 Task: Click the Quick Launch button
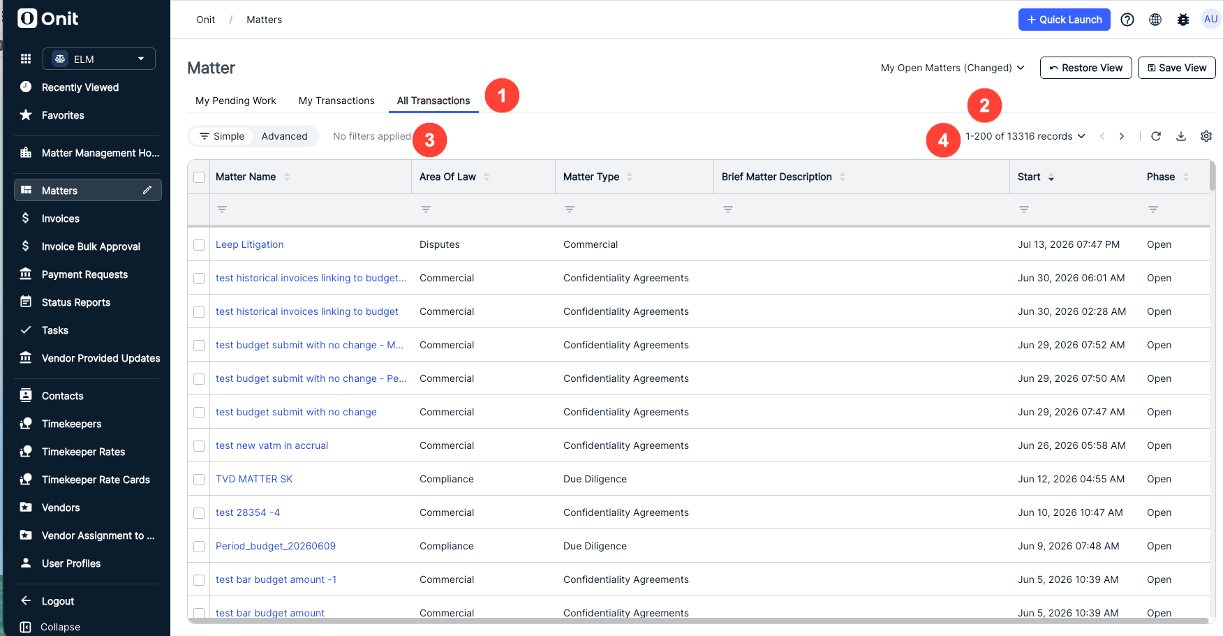coord(1065,20)
